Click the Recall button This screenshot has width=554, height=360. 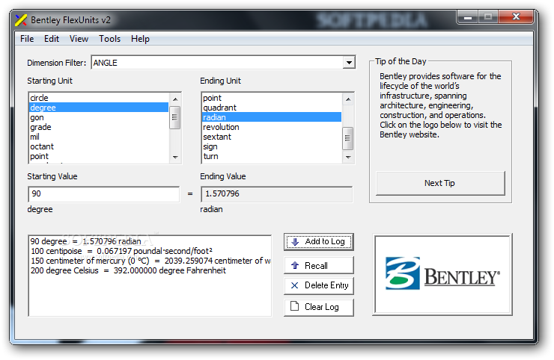point(319,265)
